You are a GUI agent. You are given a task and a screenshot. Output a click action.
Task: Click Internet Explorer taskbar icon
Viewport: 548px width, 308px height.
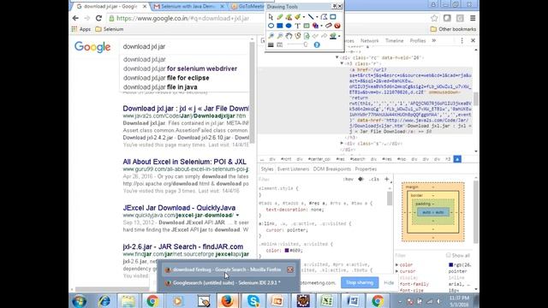coord(104,300)
